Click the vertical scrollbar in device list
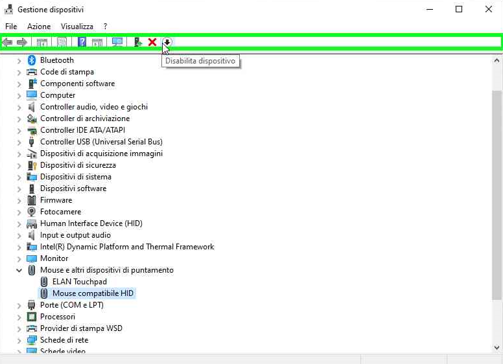Image resolution: width=503 pixels, height=364 pixels. (x=497, y=194)
